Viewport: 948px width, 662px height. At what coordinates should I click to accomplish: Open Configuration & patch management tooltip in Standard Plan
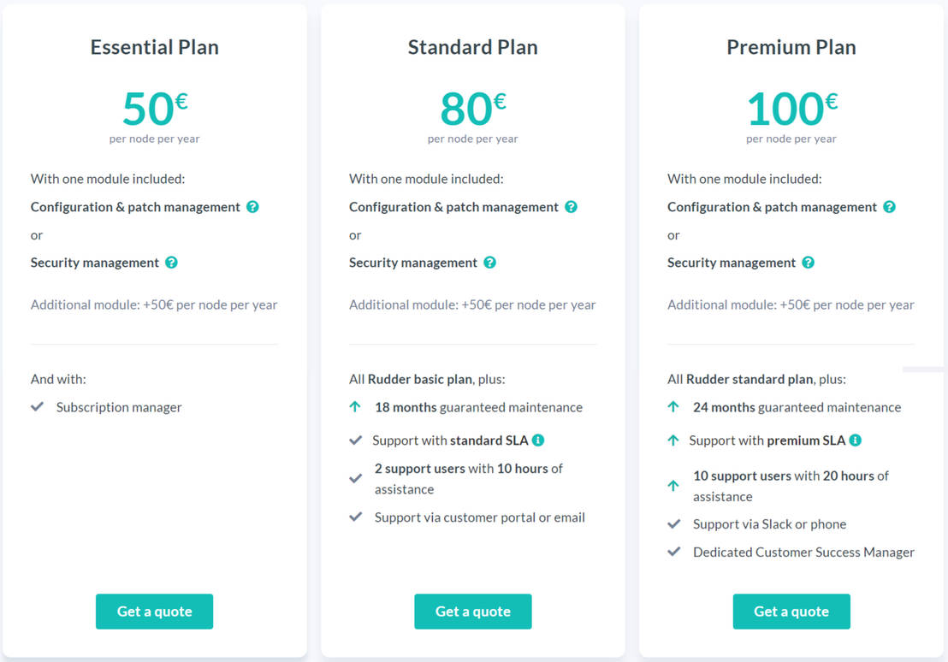click(x=571, y=207)
